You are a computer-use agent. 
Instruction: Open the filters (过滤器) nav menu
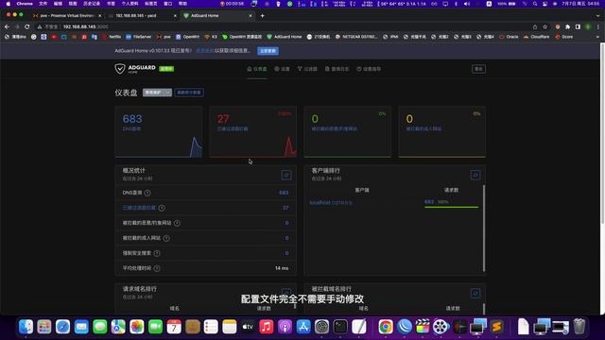pyautogui.click(x=307, y=69)
